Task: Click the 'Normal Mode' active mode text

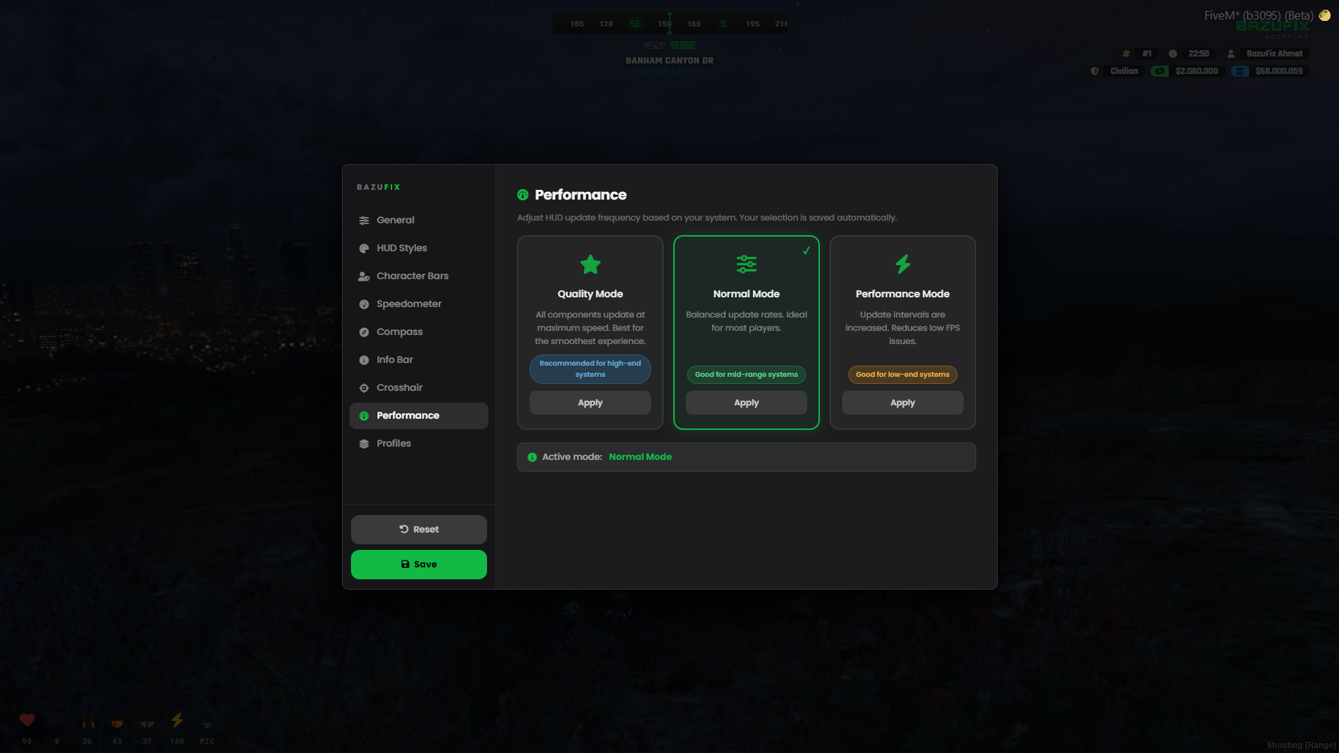Action: coord(641,457)
